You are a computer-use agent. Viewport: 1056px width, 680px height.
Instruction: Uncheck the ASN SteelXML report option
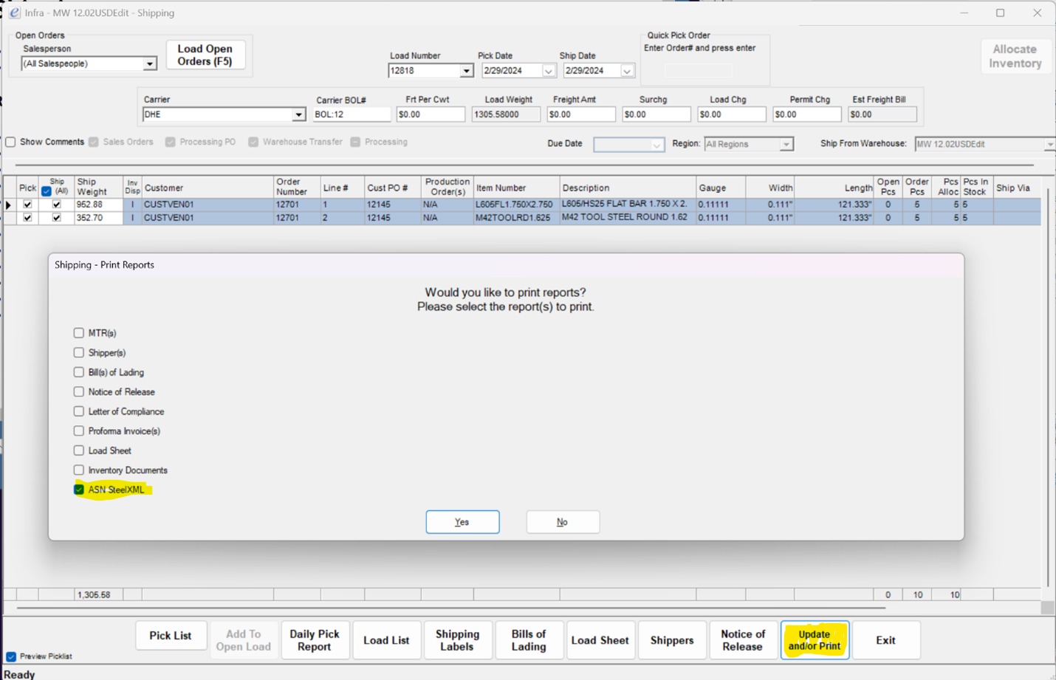[78, 490]
